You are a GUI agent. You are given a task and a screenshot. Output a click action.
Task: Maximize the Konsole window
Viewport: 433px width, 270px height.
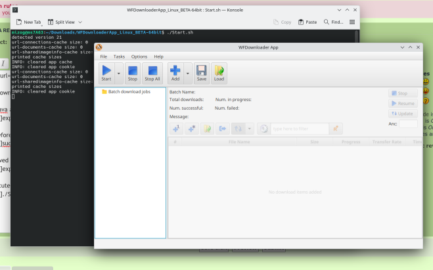point(347,10)
